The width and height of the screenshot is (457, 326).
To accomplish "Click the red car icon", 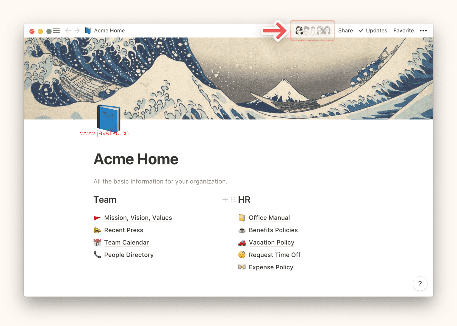I will click(242, 243).
